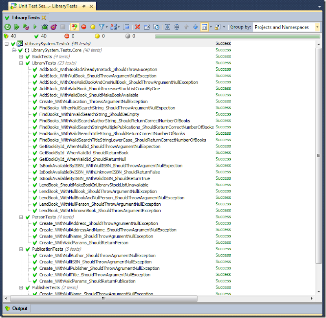
Task: Click the red X Remove icon in toolbar
Action: (x=138, y=27)
